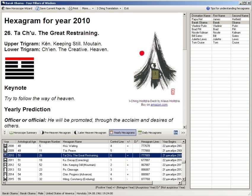Click the blue 64 hexagrams icon

click(x=176, y=133)
